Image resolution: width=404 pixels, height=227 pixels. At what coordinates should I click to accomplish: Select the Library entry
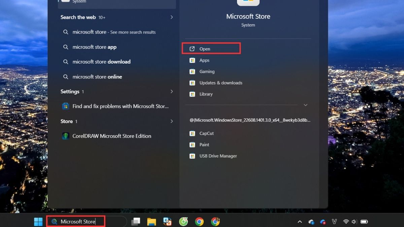pos(206,94)
